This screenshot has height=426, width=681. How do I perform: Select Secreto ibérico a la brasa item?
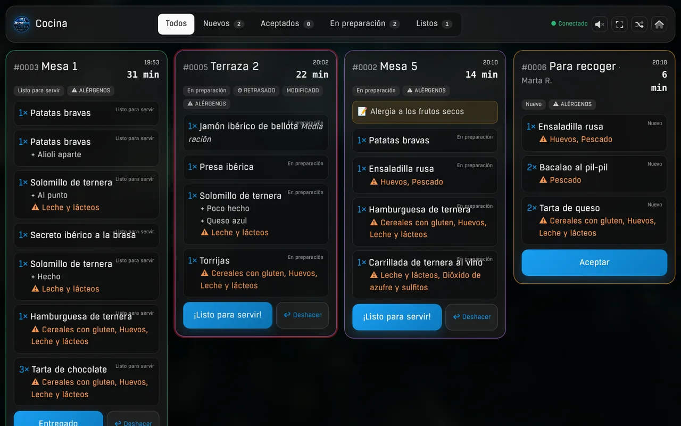click(87, 235)
